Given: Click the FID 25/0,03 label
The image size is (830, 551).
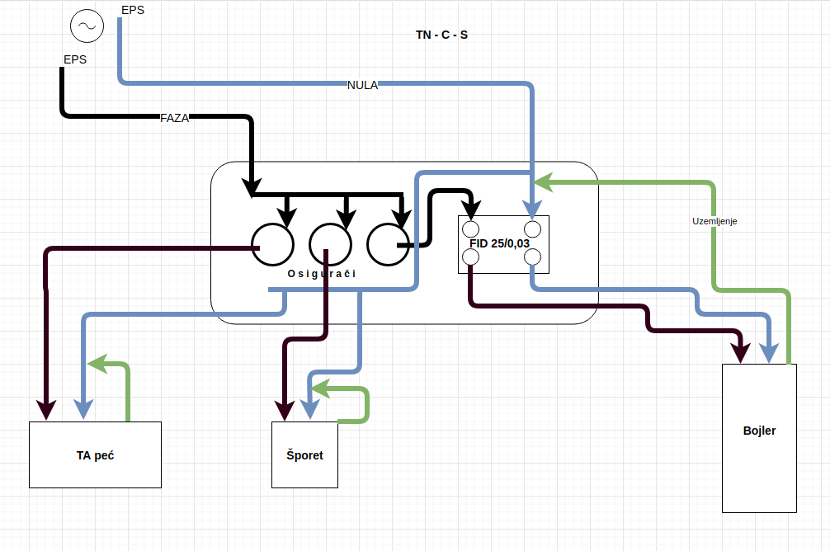Looking at the screenshot, I should (499, 243).
